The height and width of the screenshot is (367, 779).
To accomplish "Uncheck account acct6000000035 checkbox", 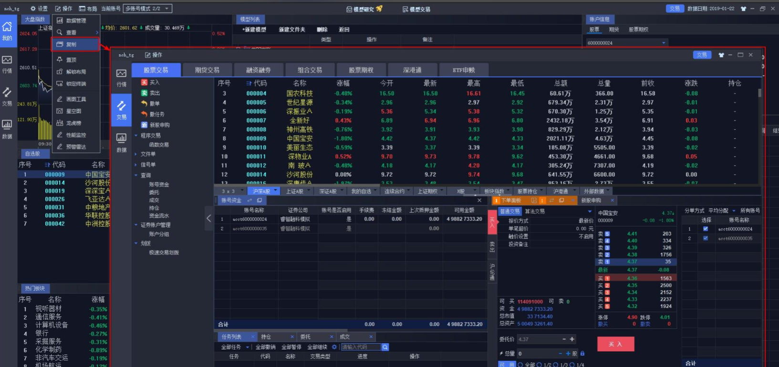I will 706,238.
